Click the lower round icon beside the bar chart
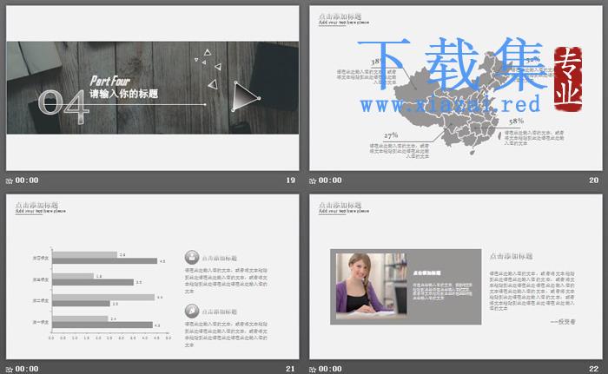This screenshot has height=374, width=608. point(192,311)
